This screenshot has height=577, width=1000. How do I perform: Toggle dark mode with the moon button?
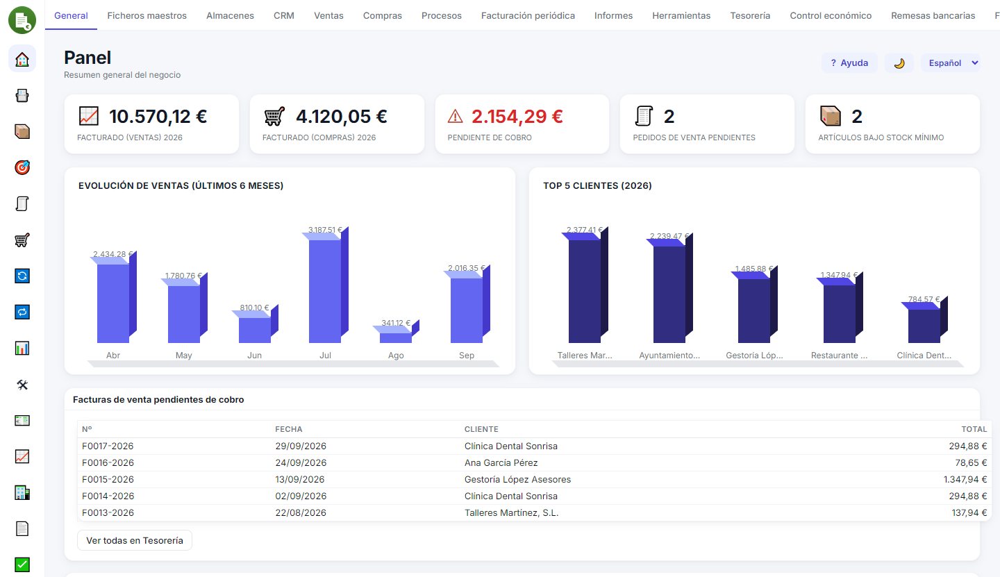tap(899, 62)
